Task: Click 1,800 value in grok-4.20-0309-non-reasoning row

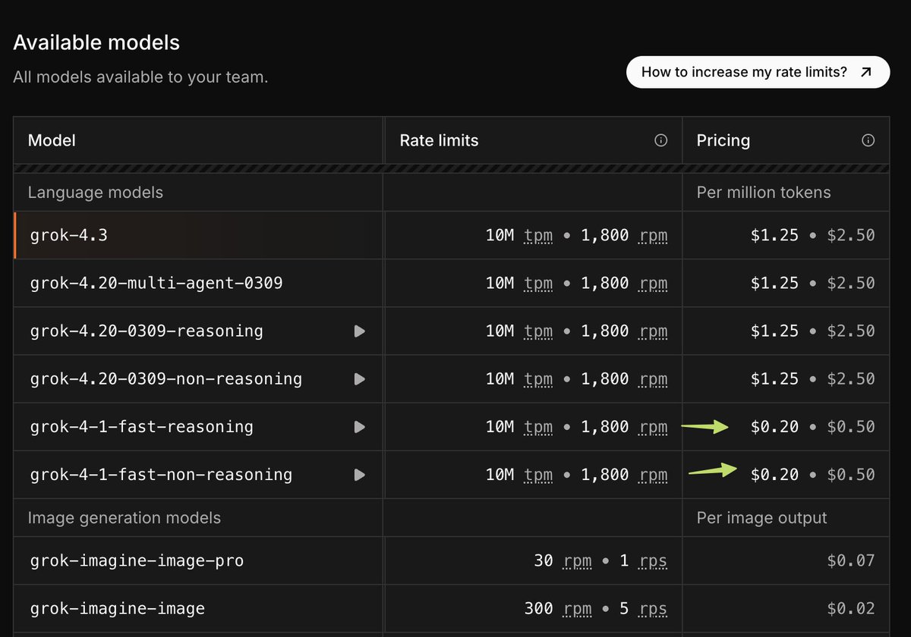Action: click(605, 378)
